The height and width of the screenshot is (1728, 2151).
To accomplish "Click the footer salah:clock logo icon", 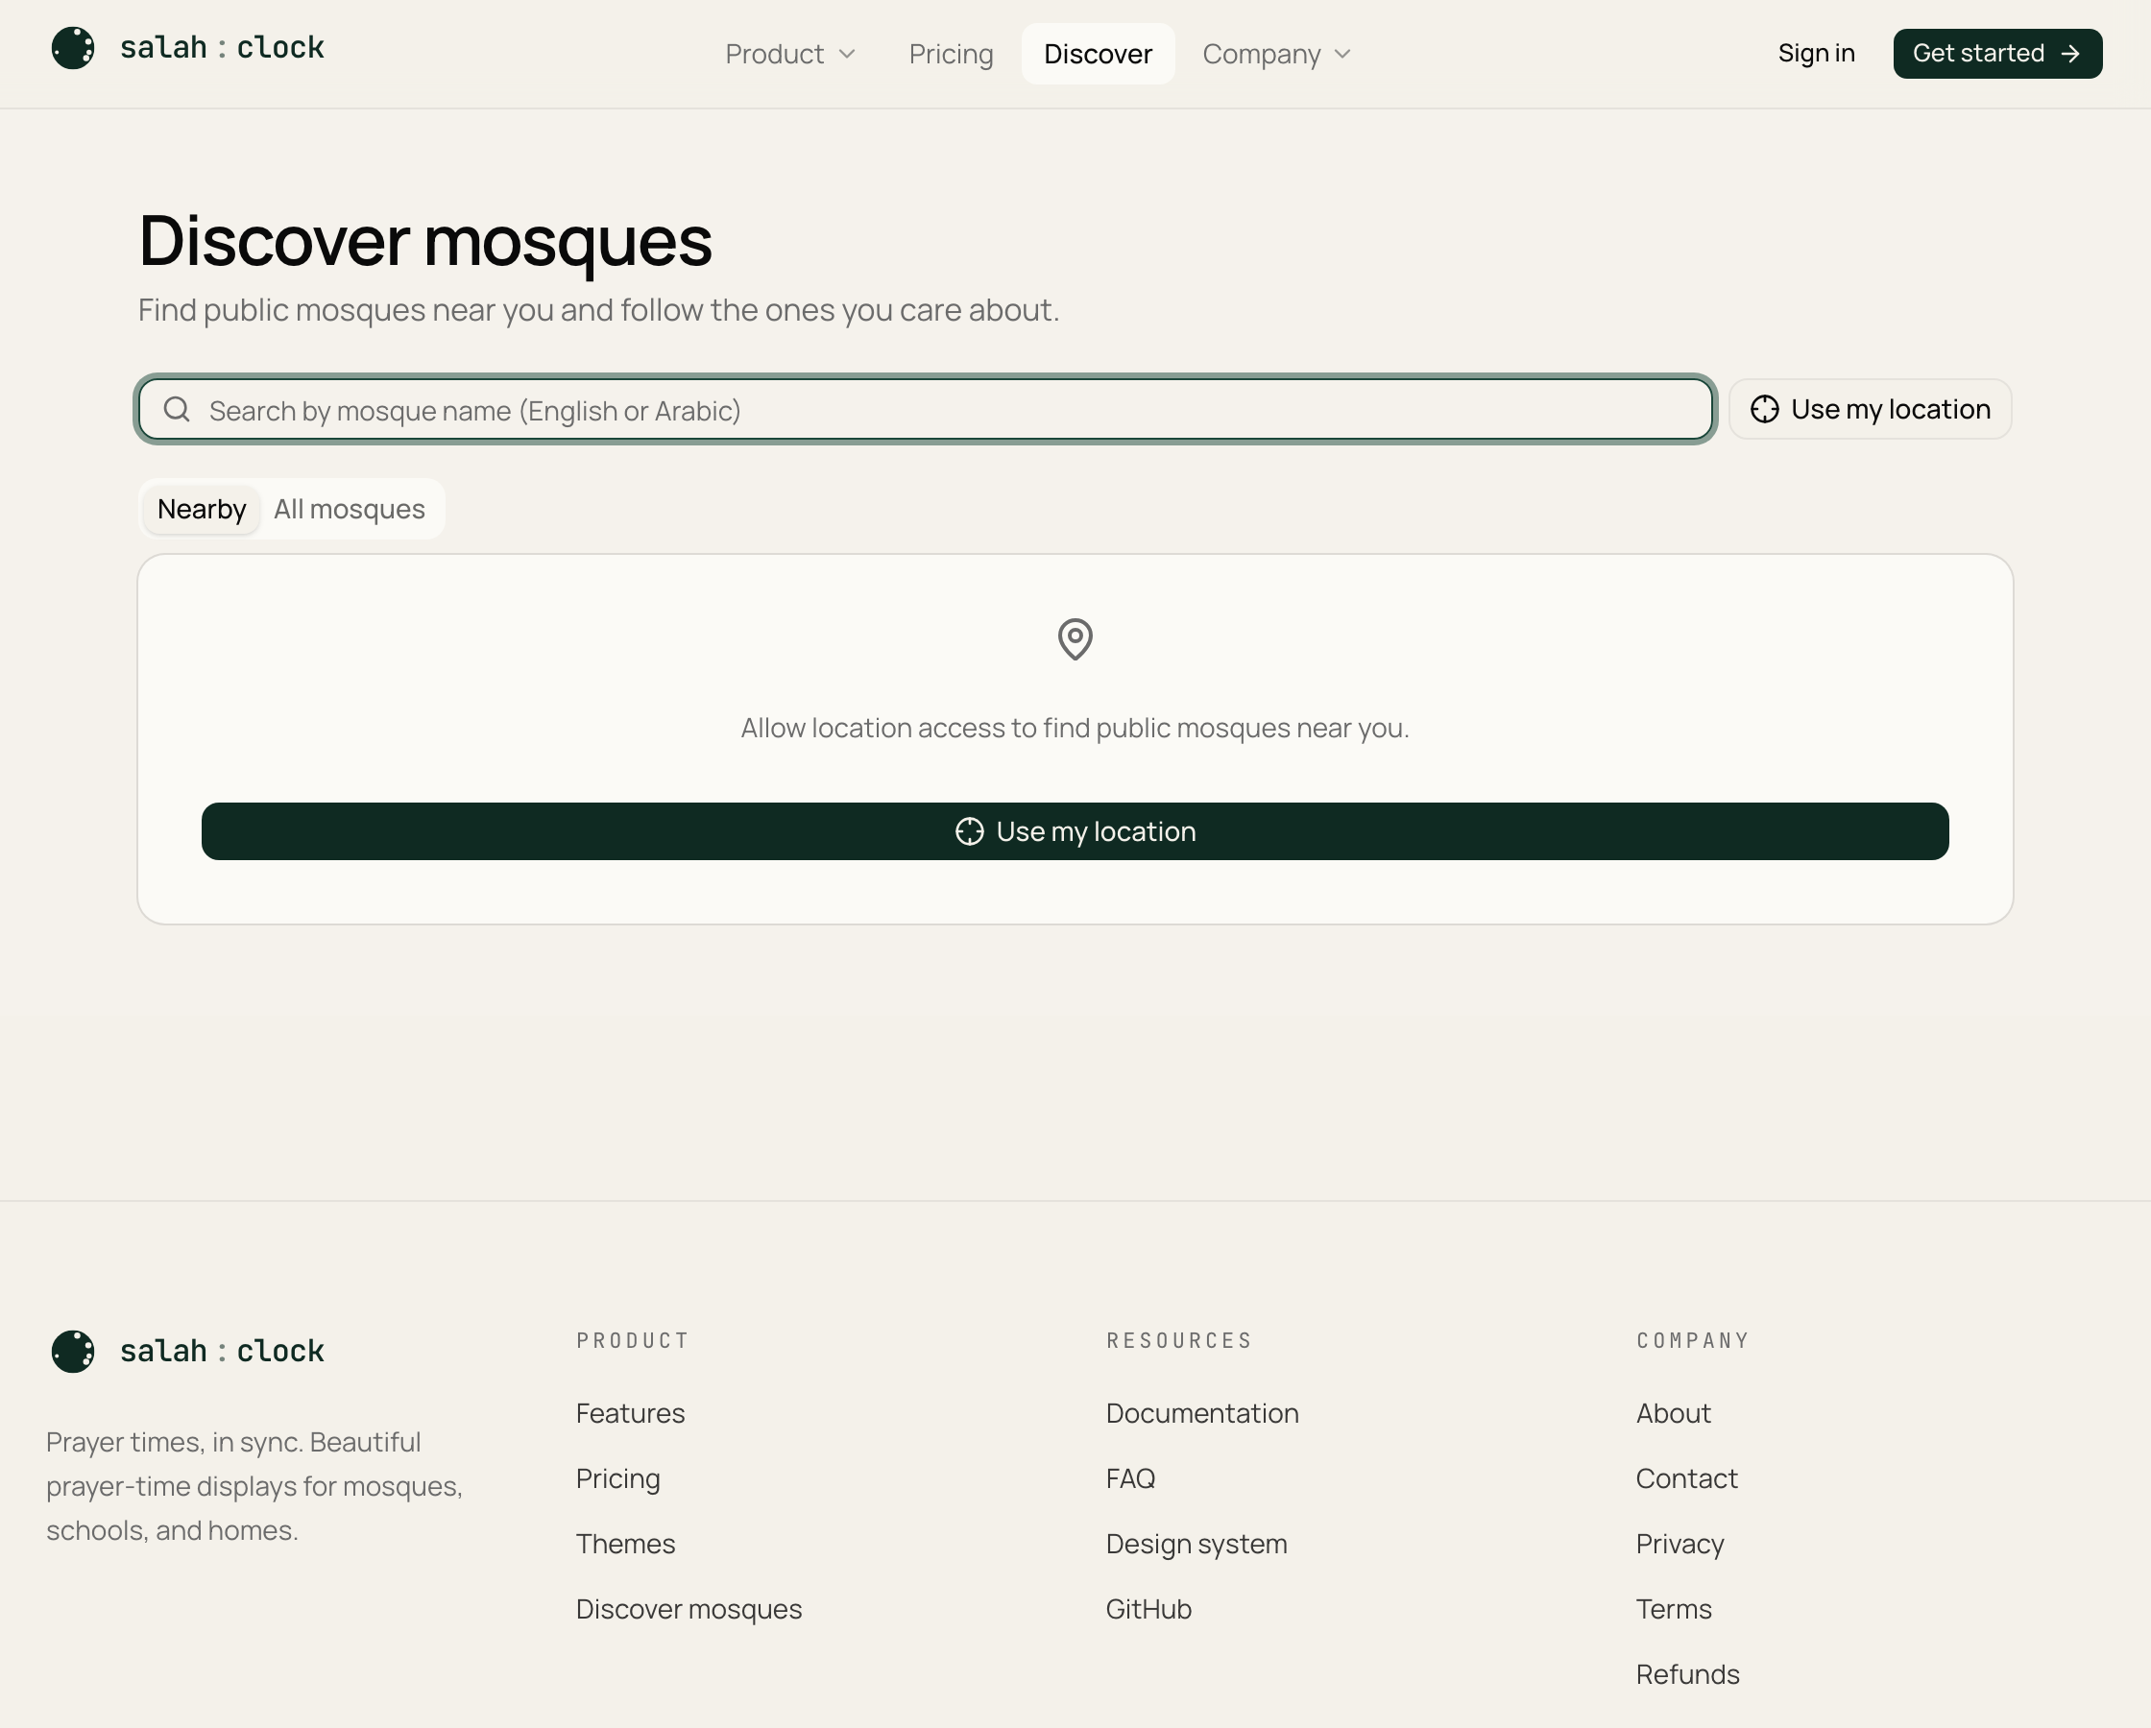I will (x=73, y=1351).
